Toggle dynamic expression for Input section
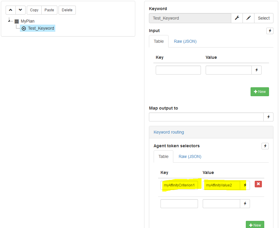The width and height of the screenshot is (280, 228). (270, 31)
